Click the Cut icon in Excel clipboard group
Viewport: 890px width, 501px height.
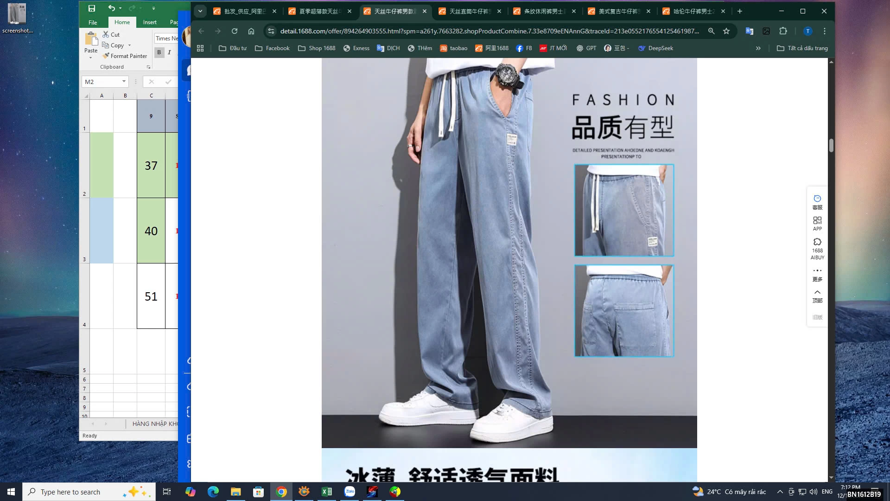(106, 34)
